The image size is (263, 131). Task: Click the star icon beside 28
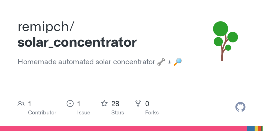104,104
